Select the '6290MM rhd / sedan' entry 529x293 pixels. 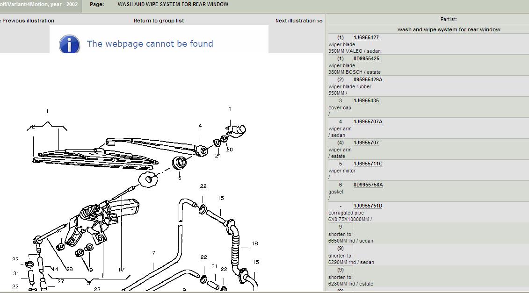(x=351, y=262)
